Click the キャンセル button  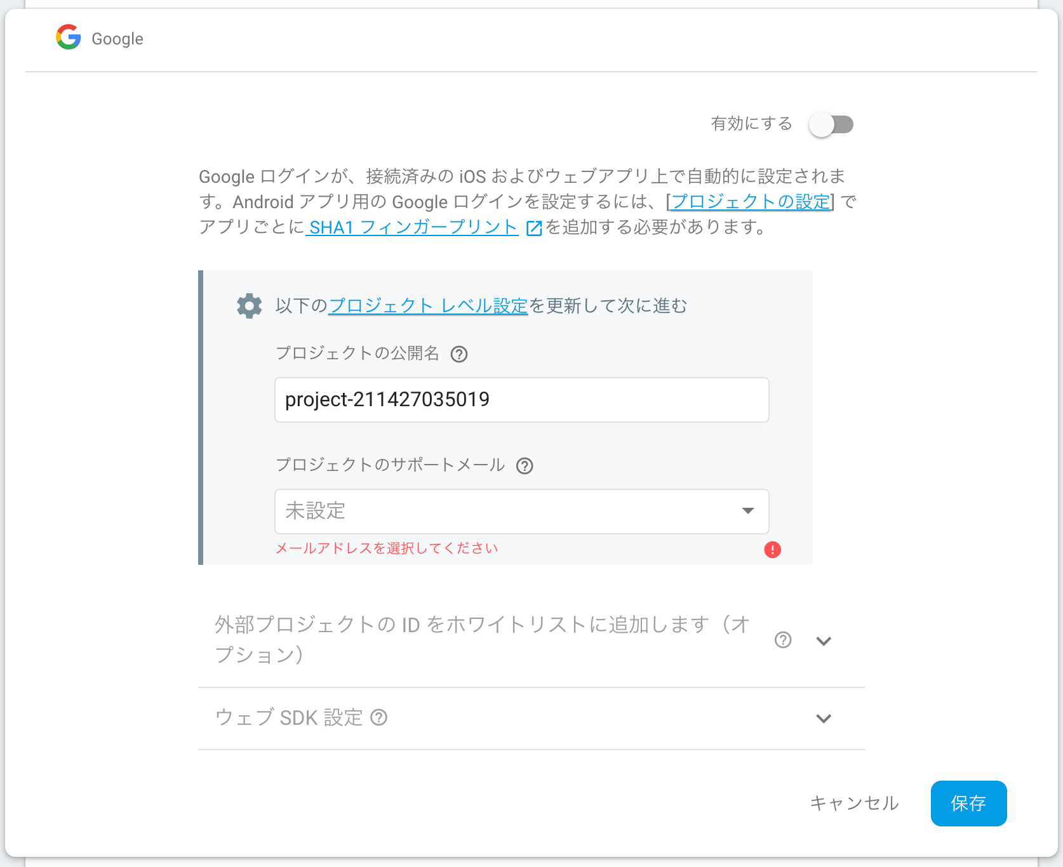pos(854,804)
